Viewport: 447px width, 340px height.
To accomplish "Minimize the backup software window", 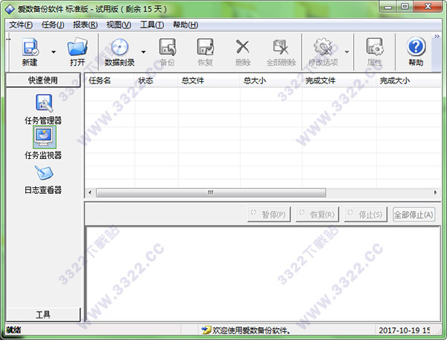I will tap(388, 7).
